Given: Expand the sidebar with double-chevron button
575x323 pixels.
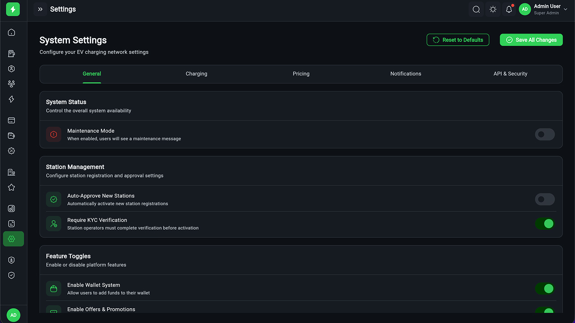Looking at the screenshot, I should coord(40,9).
